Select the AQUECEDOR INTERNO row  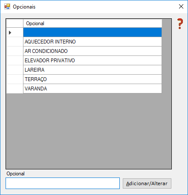(x=93, y=42)
